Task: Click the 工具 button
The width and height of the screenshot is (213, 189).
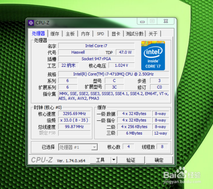Action: [100, 160]
